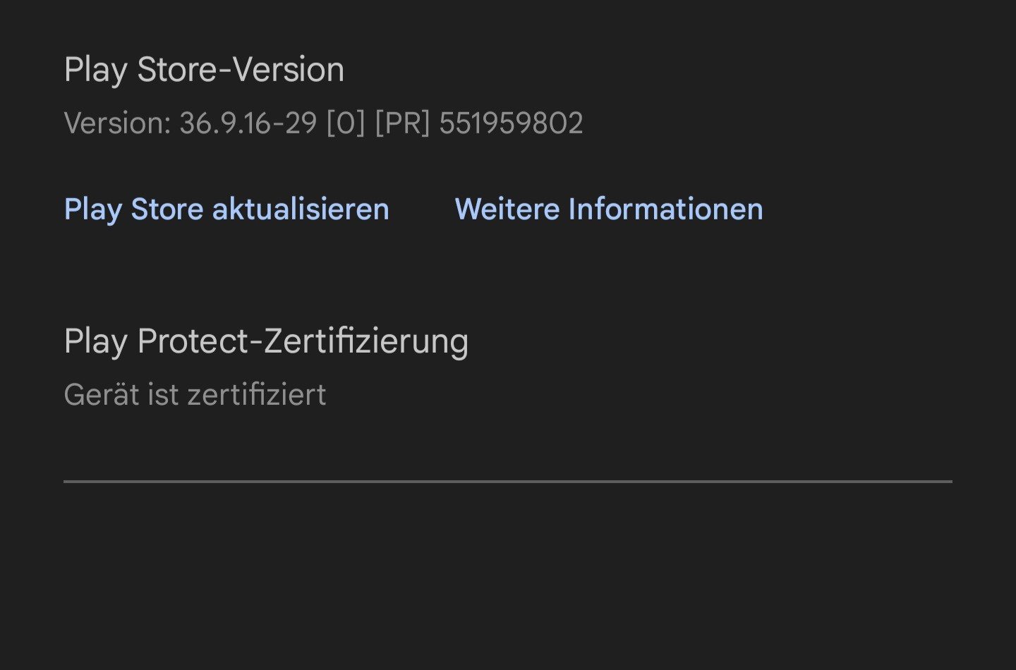This screenshot has height=670, width=1016.
Task: Click the build number 551959802
Action: pos(511,123)
